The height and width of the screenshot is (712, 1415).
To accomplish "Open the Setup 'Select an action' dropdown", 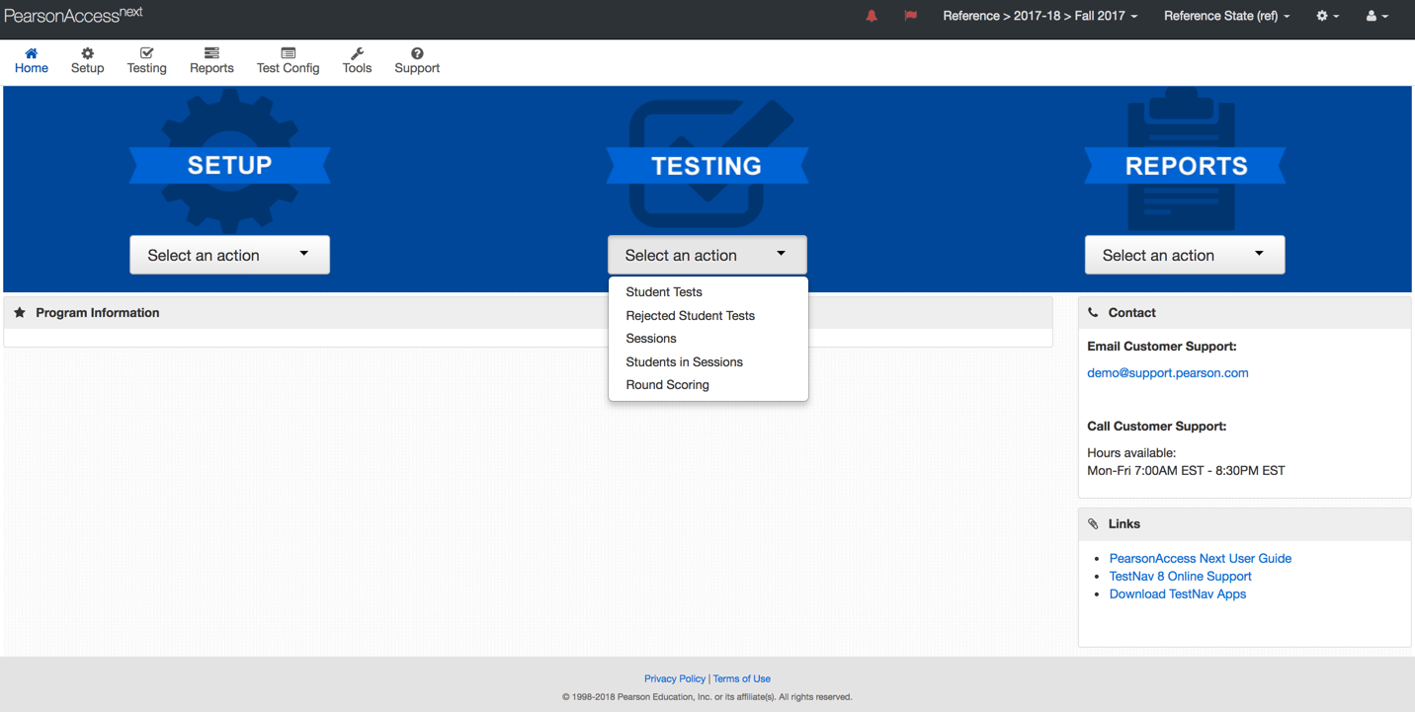I will point(229,255).
